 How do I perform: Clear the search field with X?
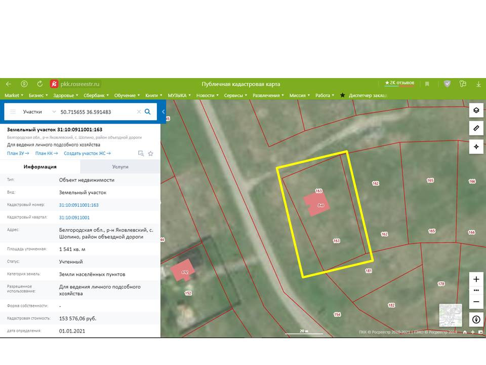point(138,112)
